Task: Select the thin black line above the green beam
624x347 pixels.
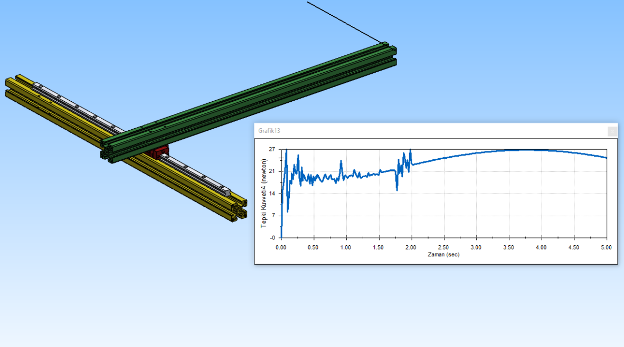Action: [346, 23]
